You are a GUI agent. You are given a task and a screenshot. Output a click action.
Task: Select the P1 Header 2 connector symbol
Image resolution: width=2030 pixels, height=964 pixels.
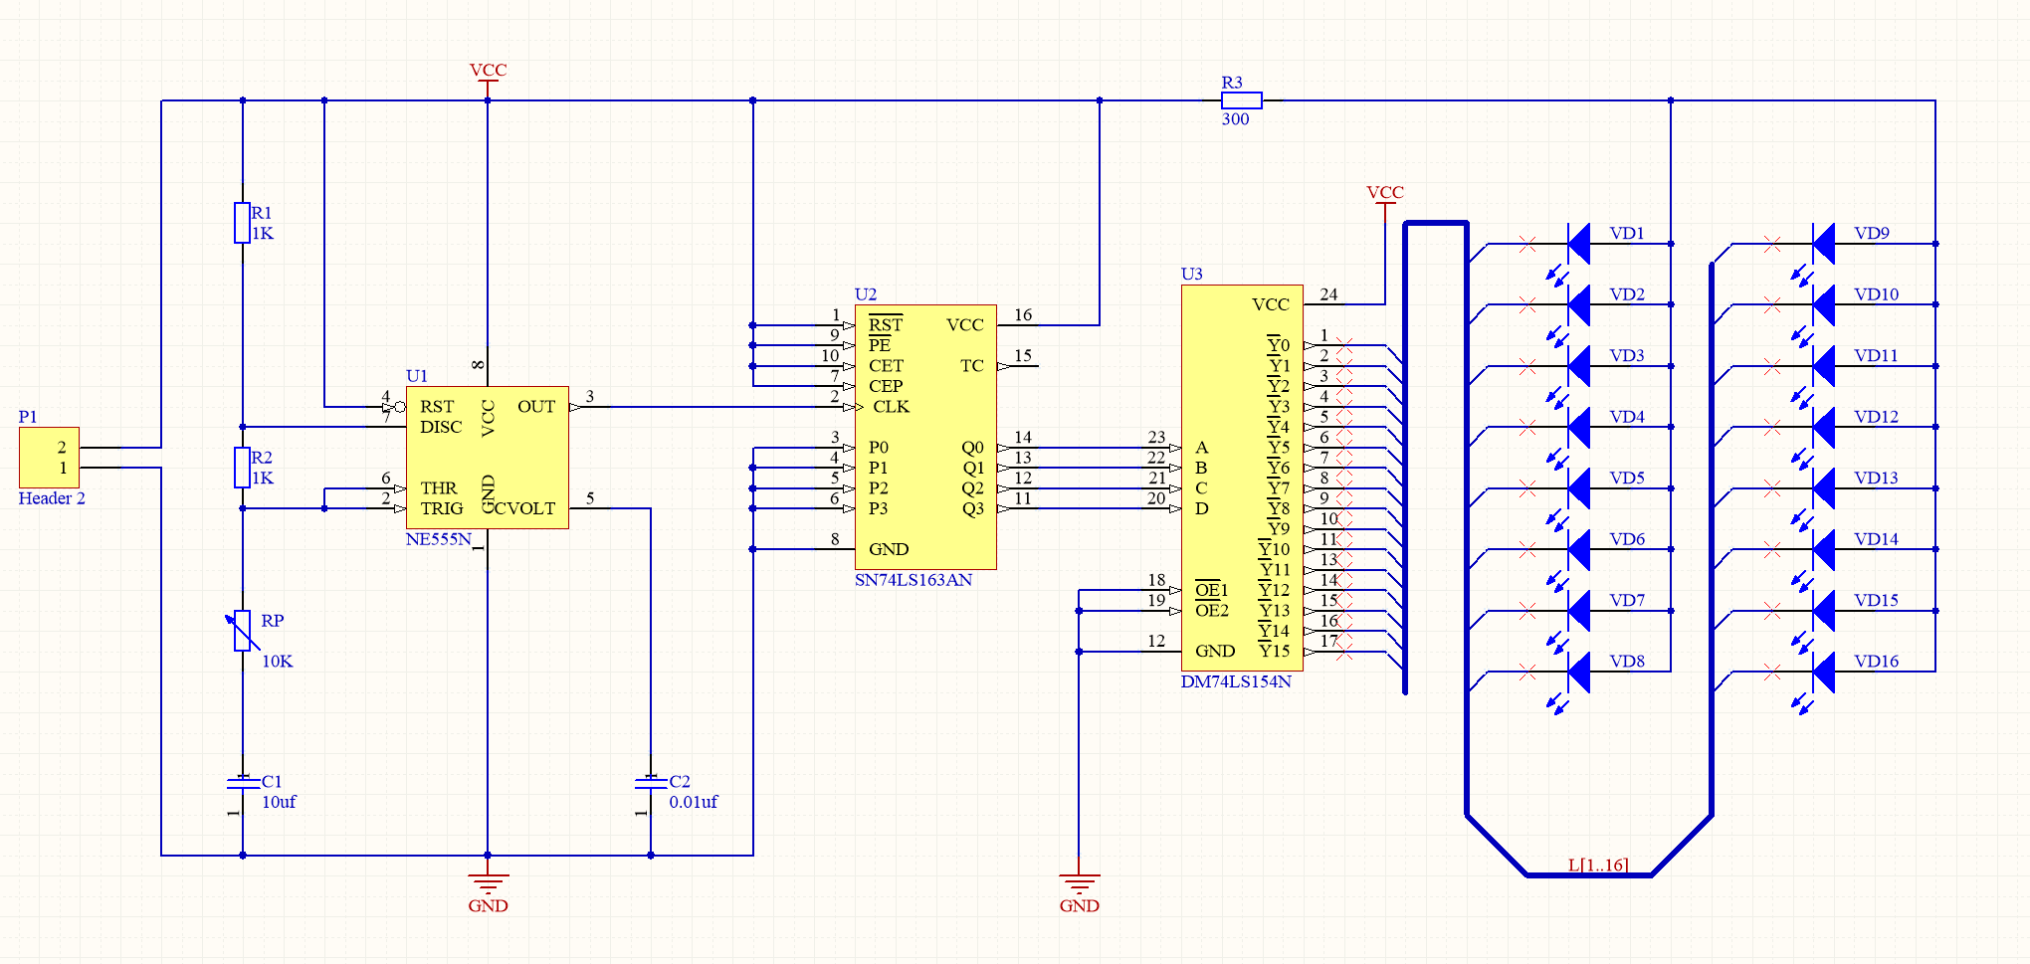pos(49,458)
